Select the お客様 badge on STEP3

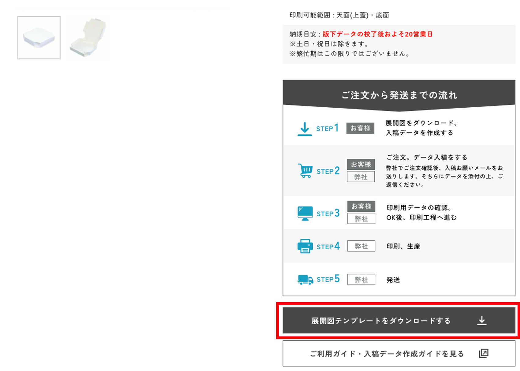click(361, 206)
